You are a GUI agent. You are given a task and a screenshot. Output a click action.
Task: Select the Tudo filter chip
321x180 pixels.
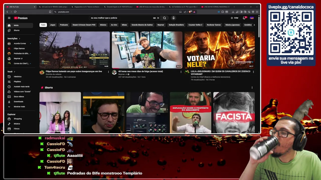tap(43, 25)
